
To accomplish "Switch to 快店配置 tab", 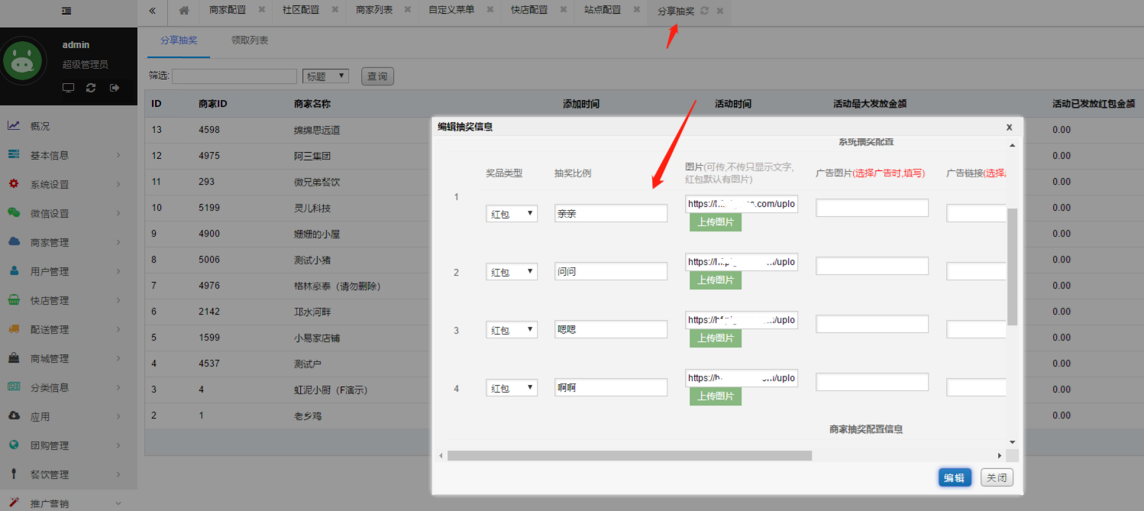I will (529, 11).
